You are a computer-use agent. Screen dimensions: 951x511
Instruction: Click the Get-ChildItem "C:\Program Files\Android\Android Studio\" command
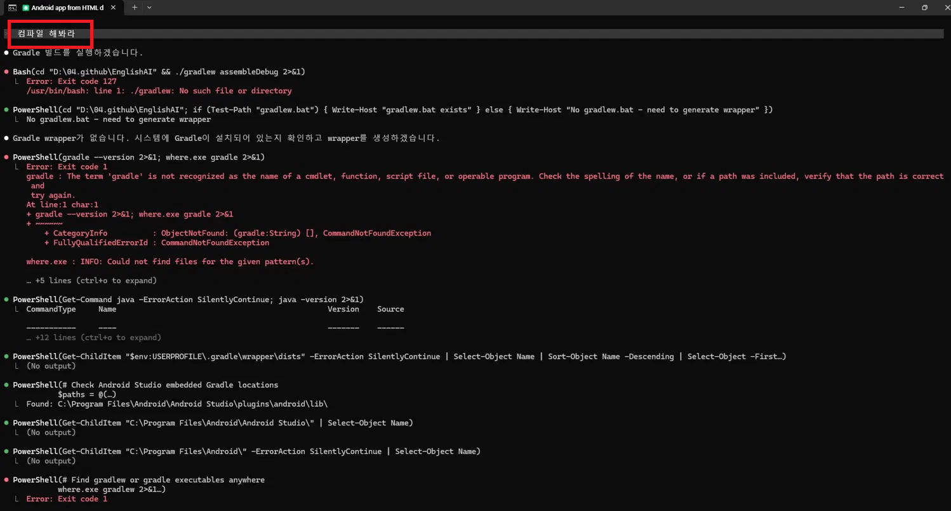coord(213,423)
